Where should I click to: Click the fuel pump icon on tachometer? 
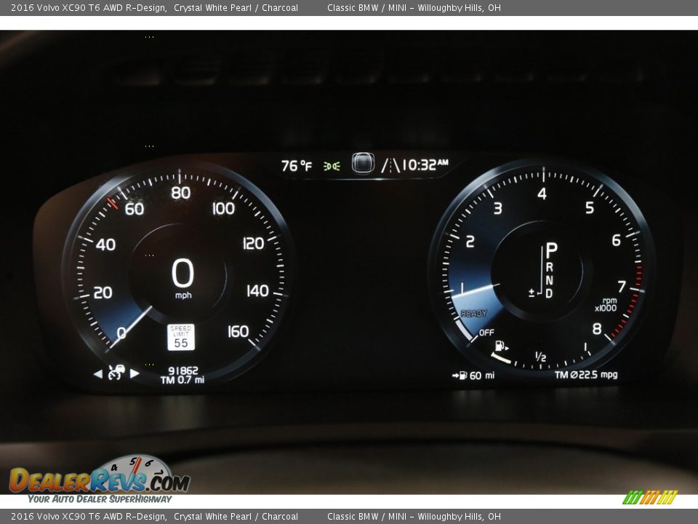[x=501, y=346]
